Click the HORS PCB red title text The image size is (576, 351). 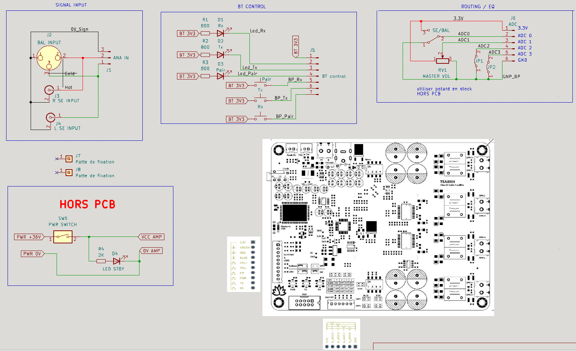88,204
